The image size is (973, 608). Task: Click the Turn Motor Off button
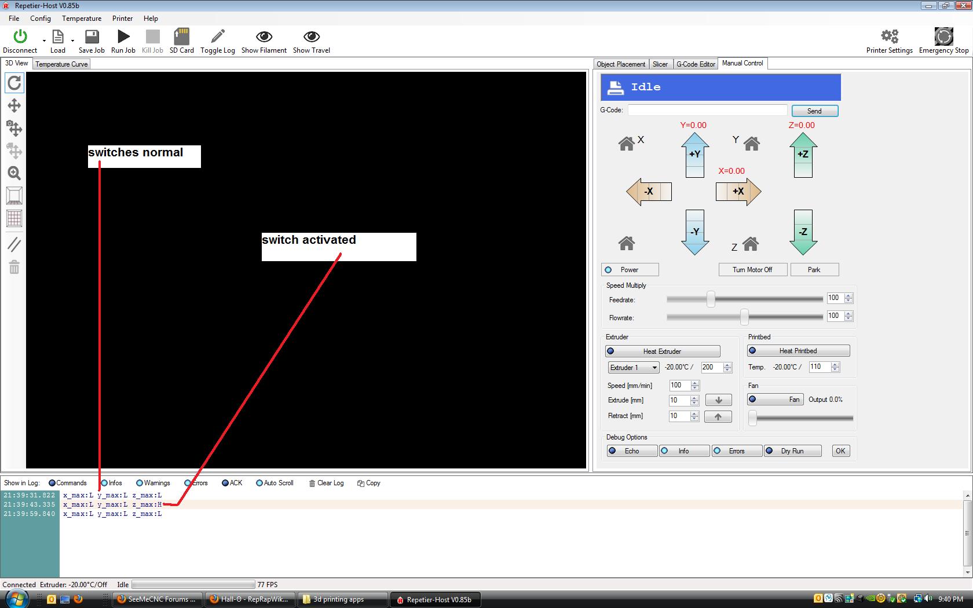coord(752,270)
